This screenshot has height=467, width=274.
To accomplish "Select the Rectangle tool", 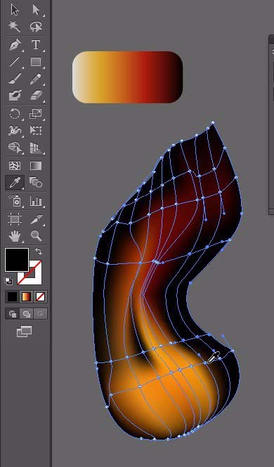I will (36, 62).
